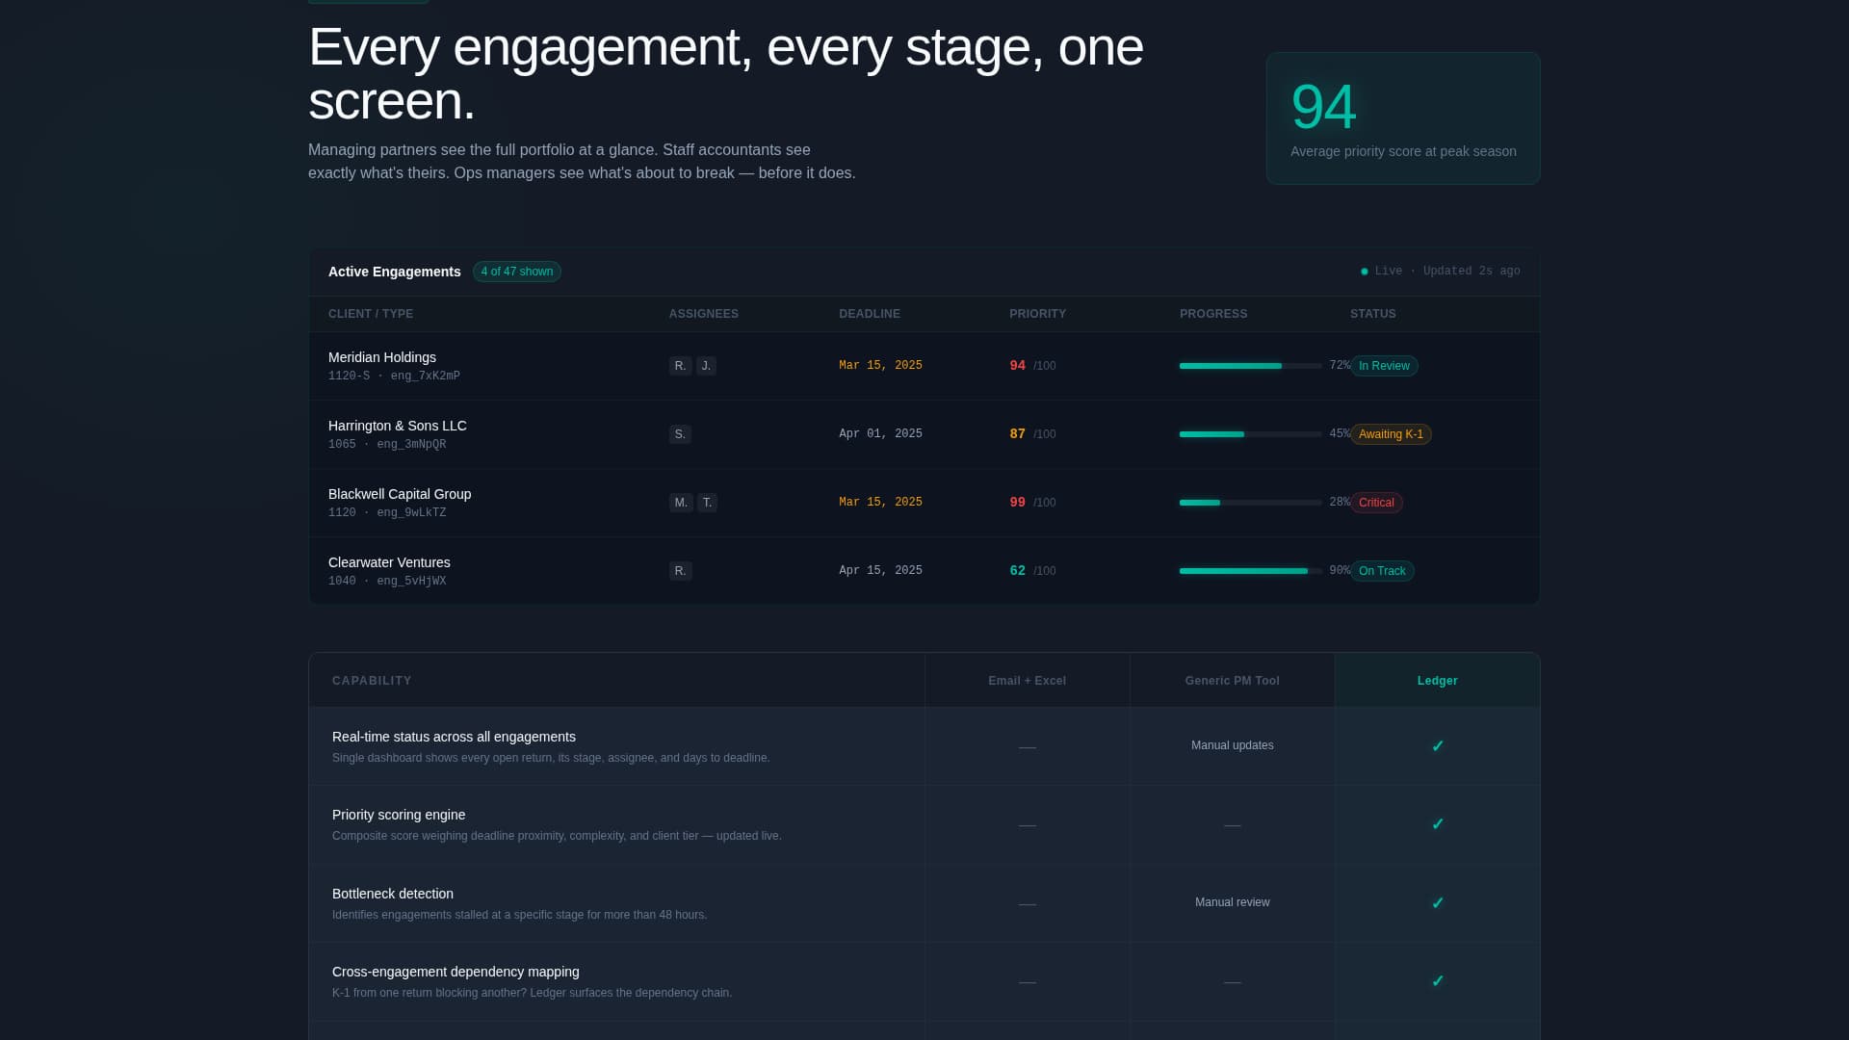Screen dimensions: 1849x1040
Task: Click the Clearwater Ventures progress bar
Action: coord(1251,571)
